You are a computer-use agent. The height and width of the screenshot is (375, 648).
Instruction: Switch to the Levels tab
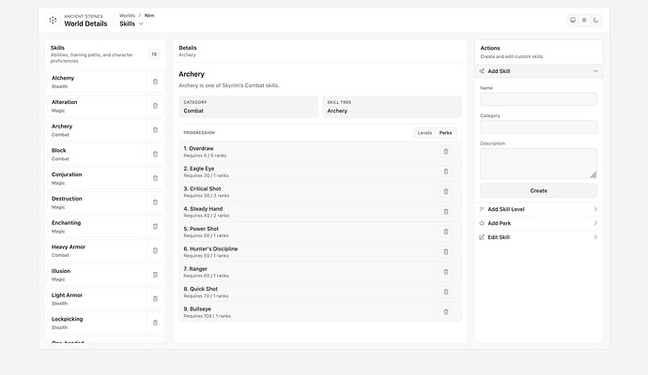point(424,133)
